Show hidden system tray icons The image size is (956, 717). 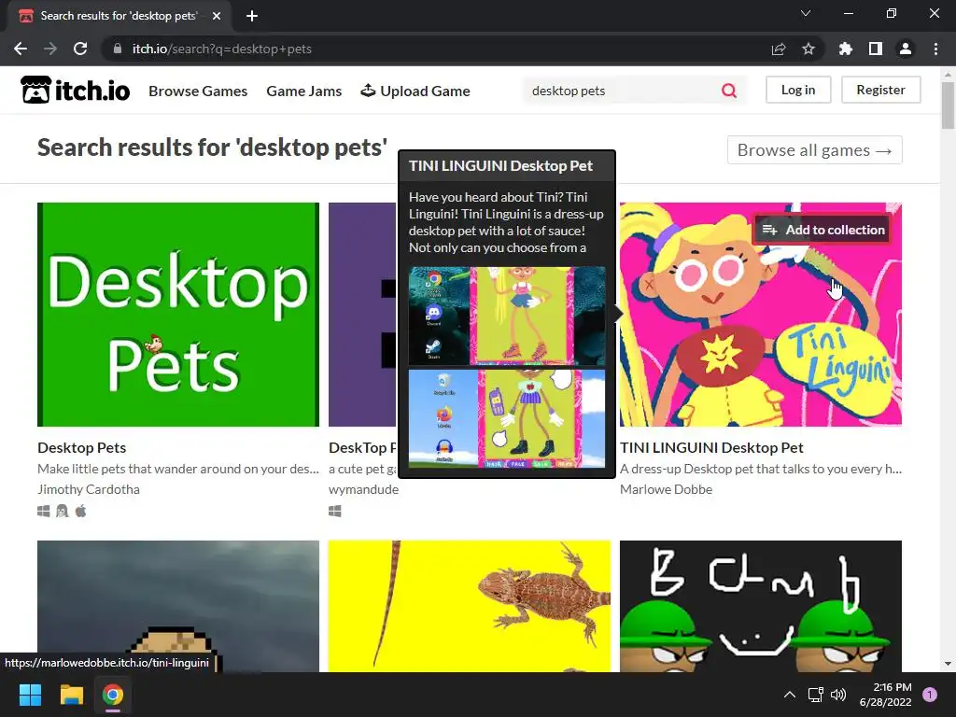[x=790, y=695]
